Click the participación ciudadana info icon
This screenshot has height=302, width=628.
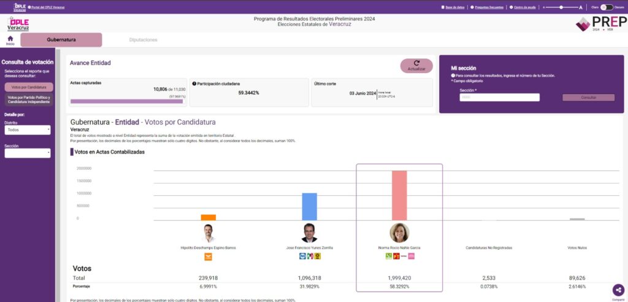tap(194, 83)
